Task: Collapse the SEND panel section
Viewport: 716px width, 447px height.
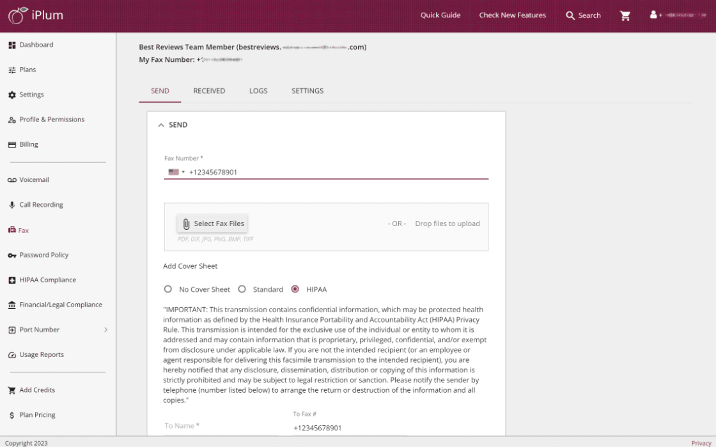Action: [x=161, y=125]
